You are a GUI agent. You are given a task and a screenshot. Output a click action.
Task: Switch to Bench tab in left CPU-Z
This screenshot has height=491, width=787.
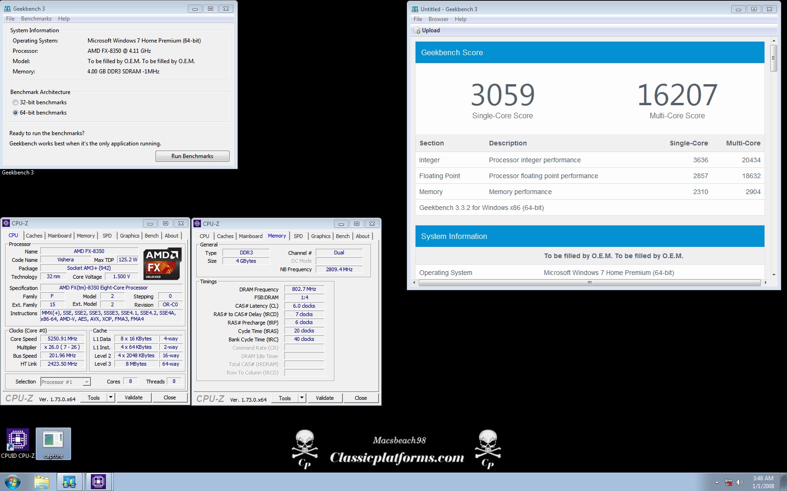coord(151,236)
